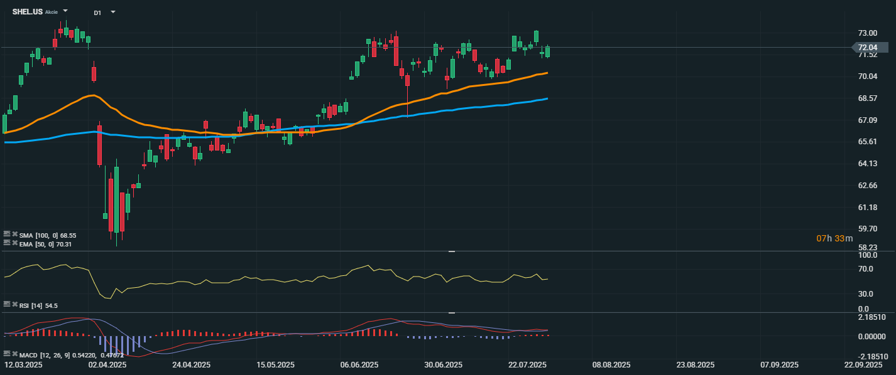Click the SHEL.US symbol name
Viewport: 896px width, 375px height.
tap(27, 11)
